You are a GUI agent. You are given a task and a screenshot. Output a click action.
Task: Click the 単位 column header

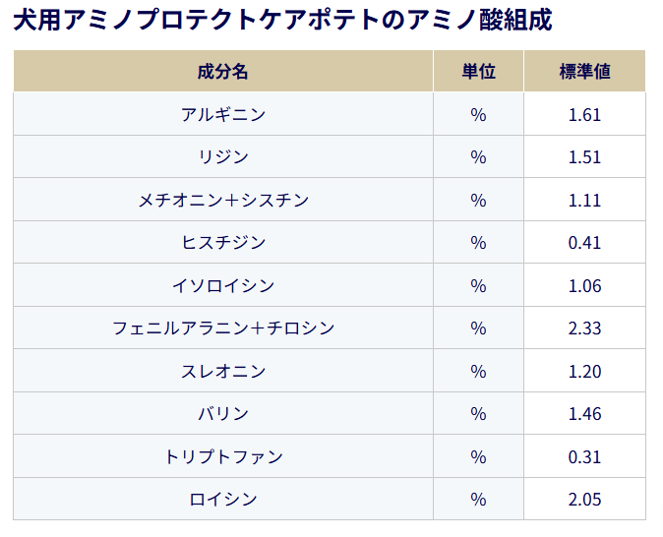click(478, 72)
